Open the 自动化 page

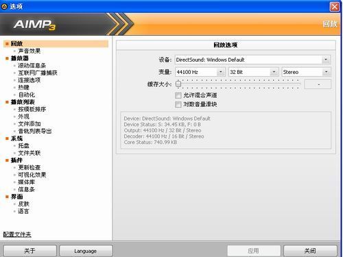click(27, 95)
